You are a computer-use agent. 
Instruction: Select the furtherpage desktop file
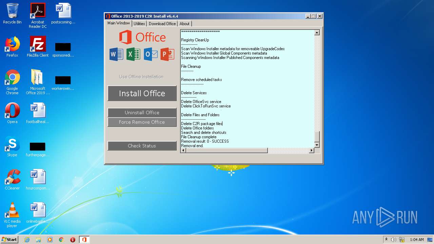click(x=38, y=149)
